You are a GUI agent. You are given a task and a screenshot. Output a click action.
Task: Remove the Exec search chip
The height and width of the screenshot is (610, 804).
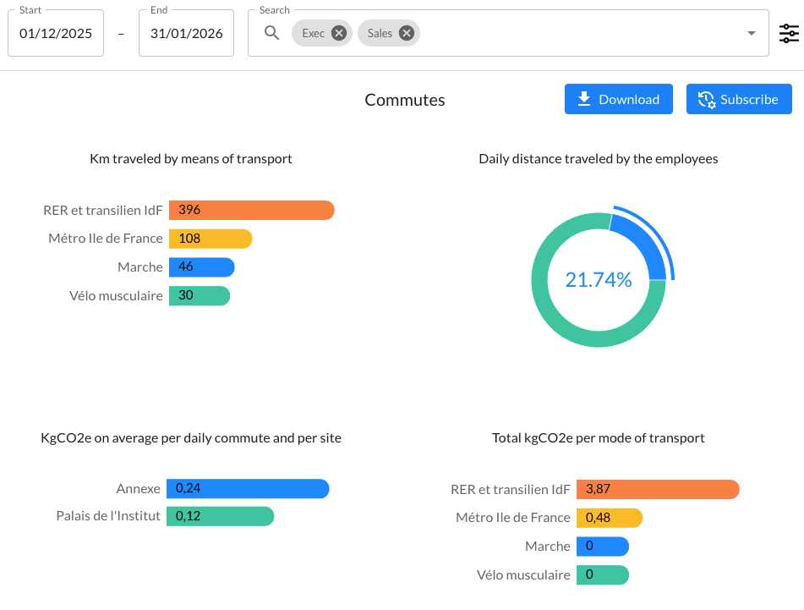[338, 33]
